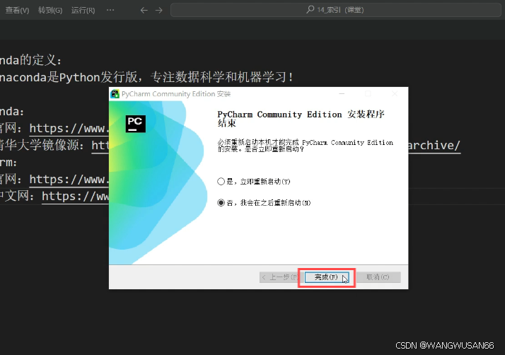Open the more menus ellipsis
The width and height of the screenshot is (505, 355).
[110, 10]
